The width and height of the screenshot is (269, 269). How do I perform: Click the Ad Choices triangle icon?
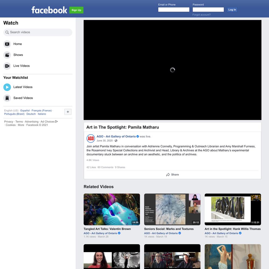(x=56, y=122)
